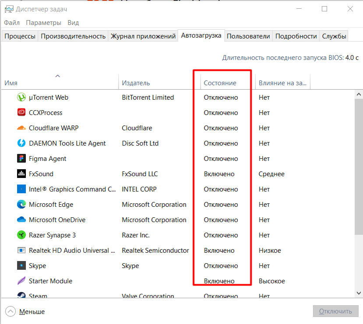Viewport: 363px width, 324px height.
Task: Open the Файл menu
Action: 12,23
